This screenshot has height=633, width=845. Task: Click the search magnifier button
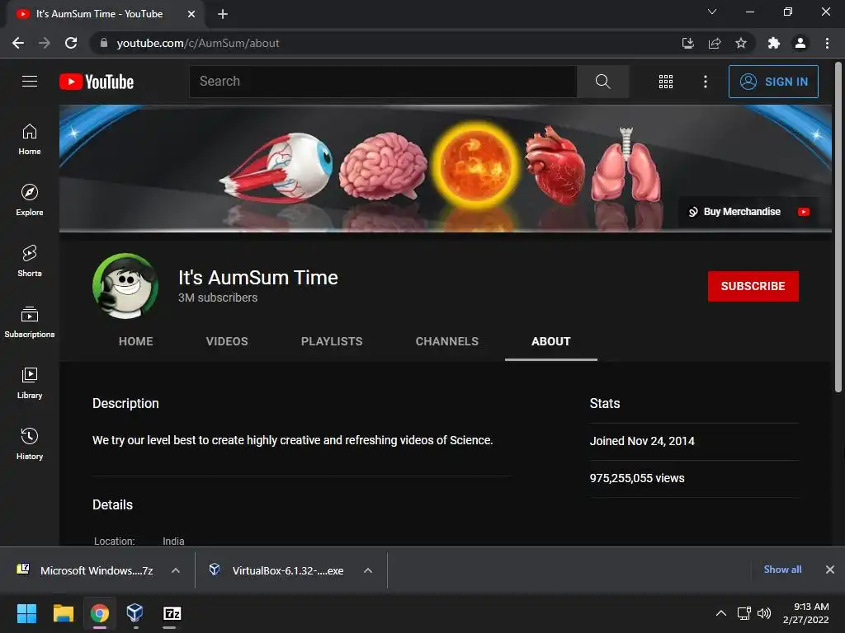coord(602,82)
